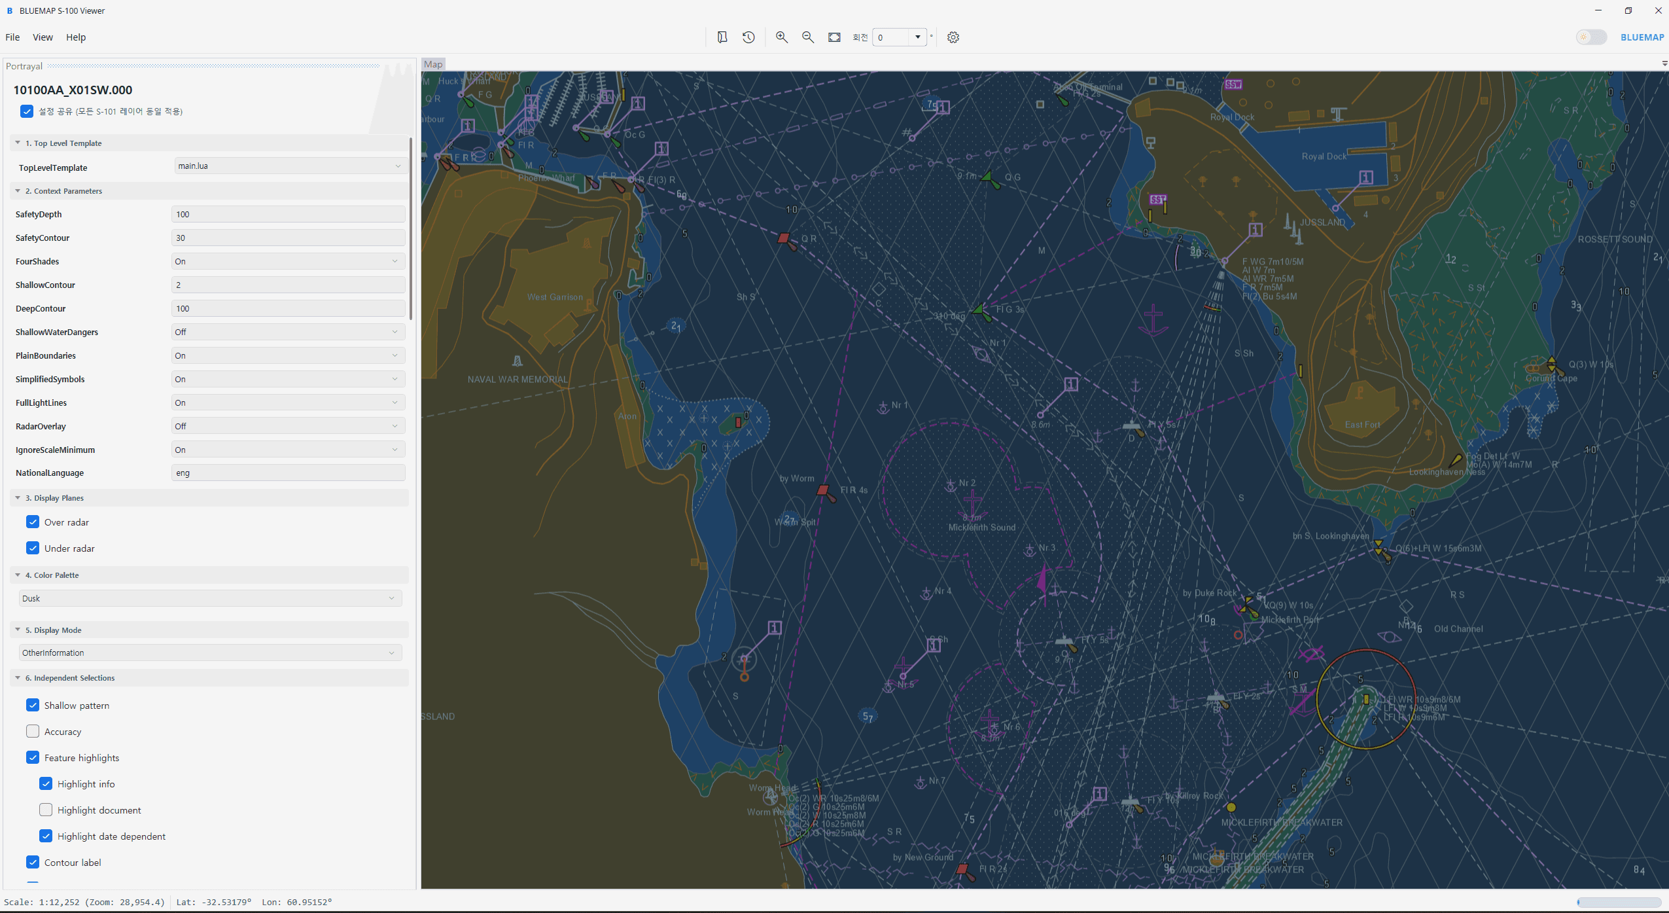
Task: Open the rotation angle dropdown arrow
Action: 918,37
